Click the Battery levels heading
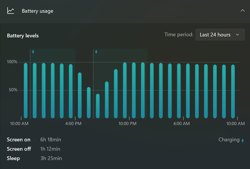The height and width of the screenshot is (169, 250). tap(23, 36)
